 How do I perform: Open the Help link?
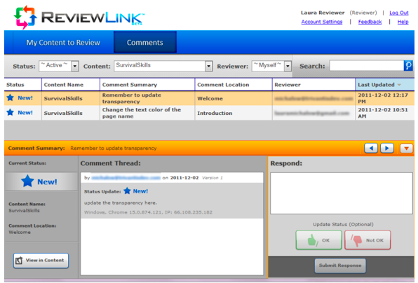403,22
